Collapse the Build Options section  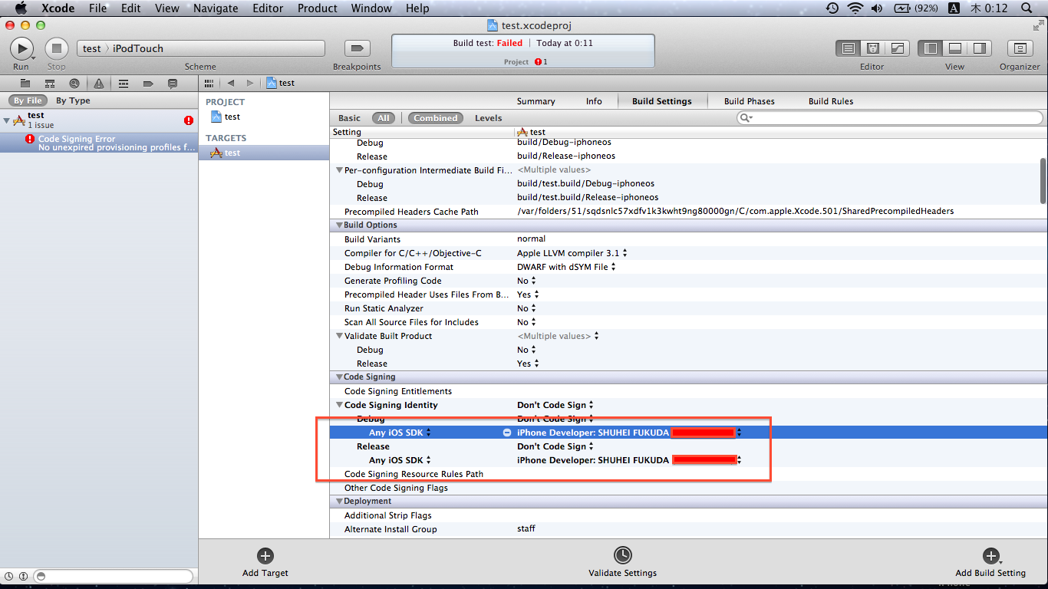pos(339,225)
